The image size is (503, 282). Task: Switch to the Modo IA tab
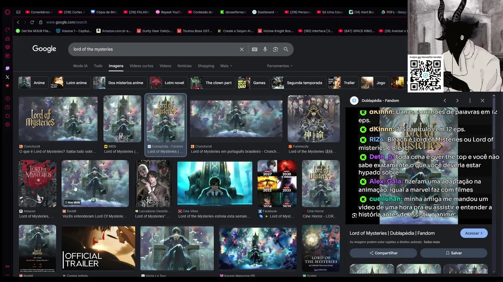click(81, 66)
